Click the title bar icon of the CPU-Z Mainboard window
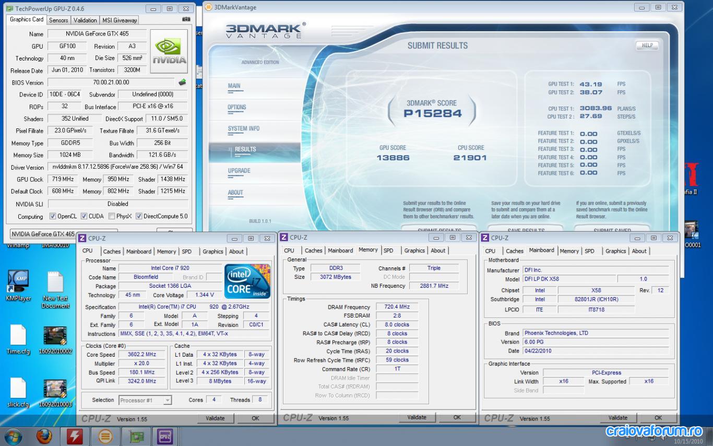Viewport: 713px width, 446px height. tap(485, 238)
